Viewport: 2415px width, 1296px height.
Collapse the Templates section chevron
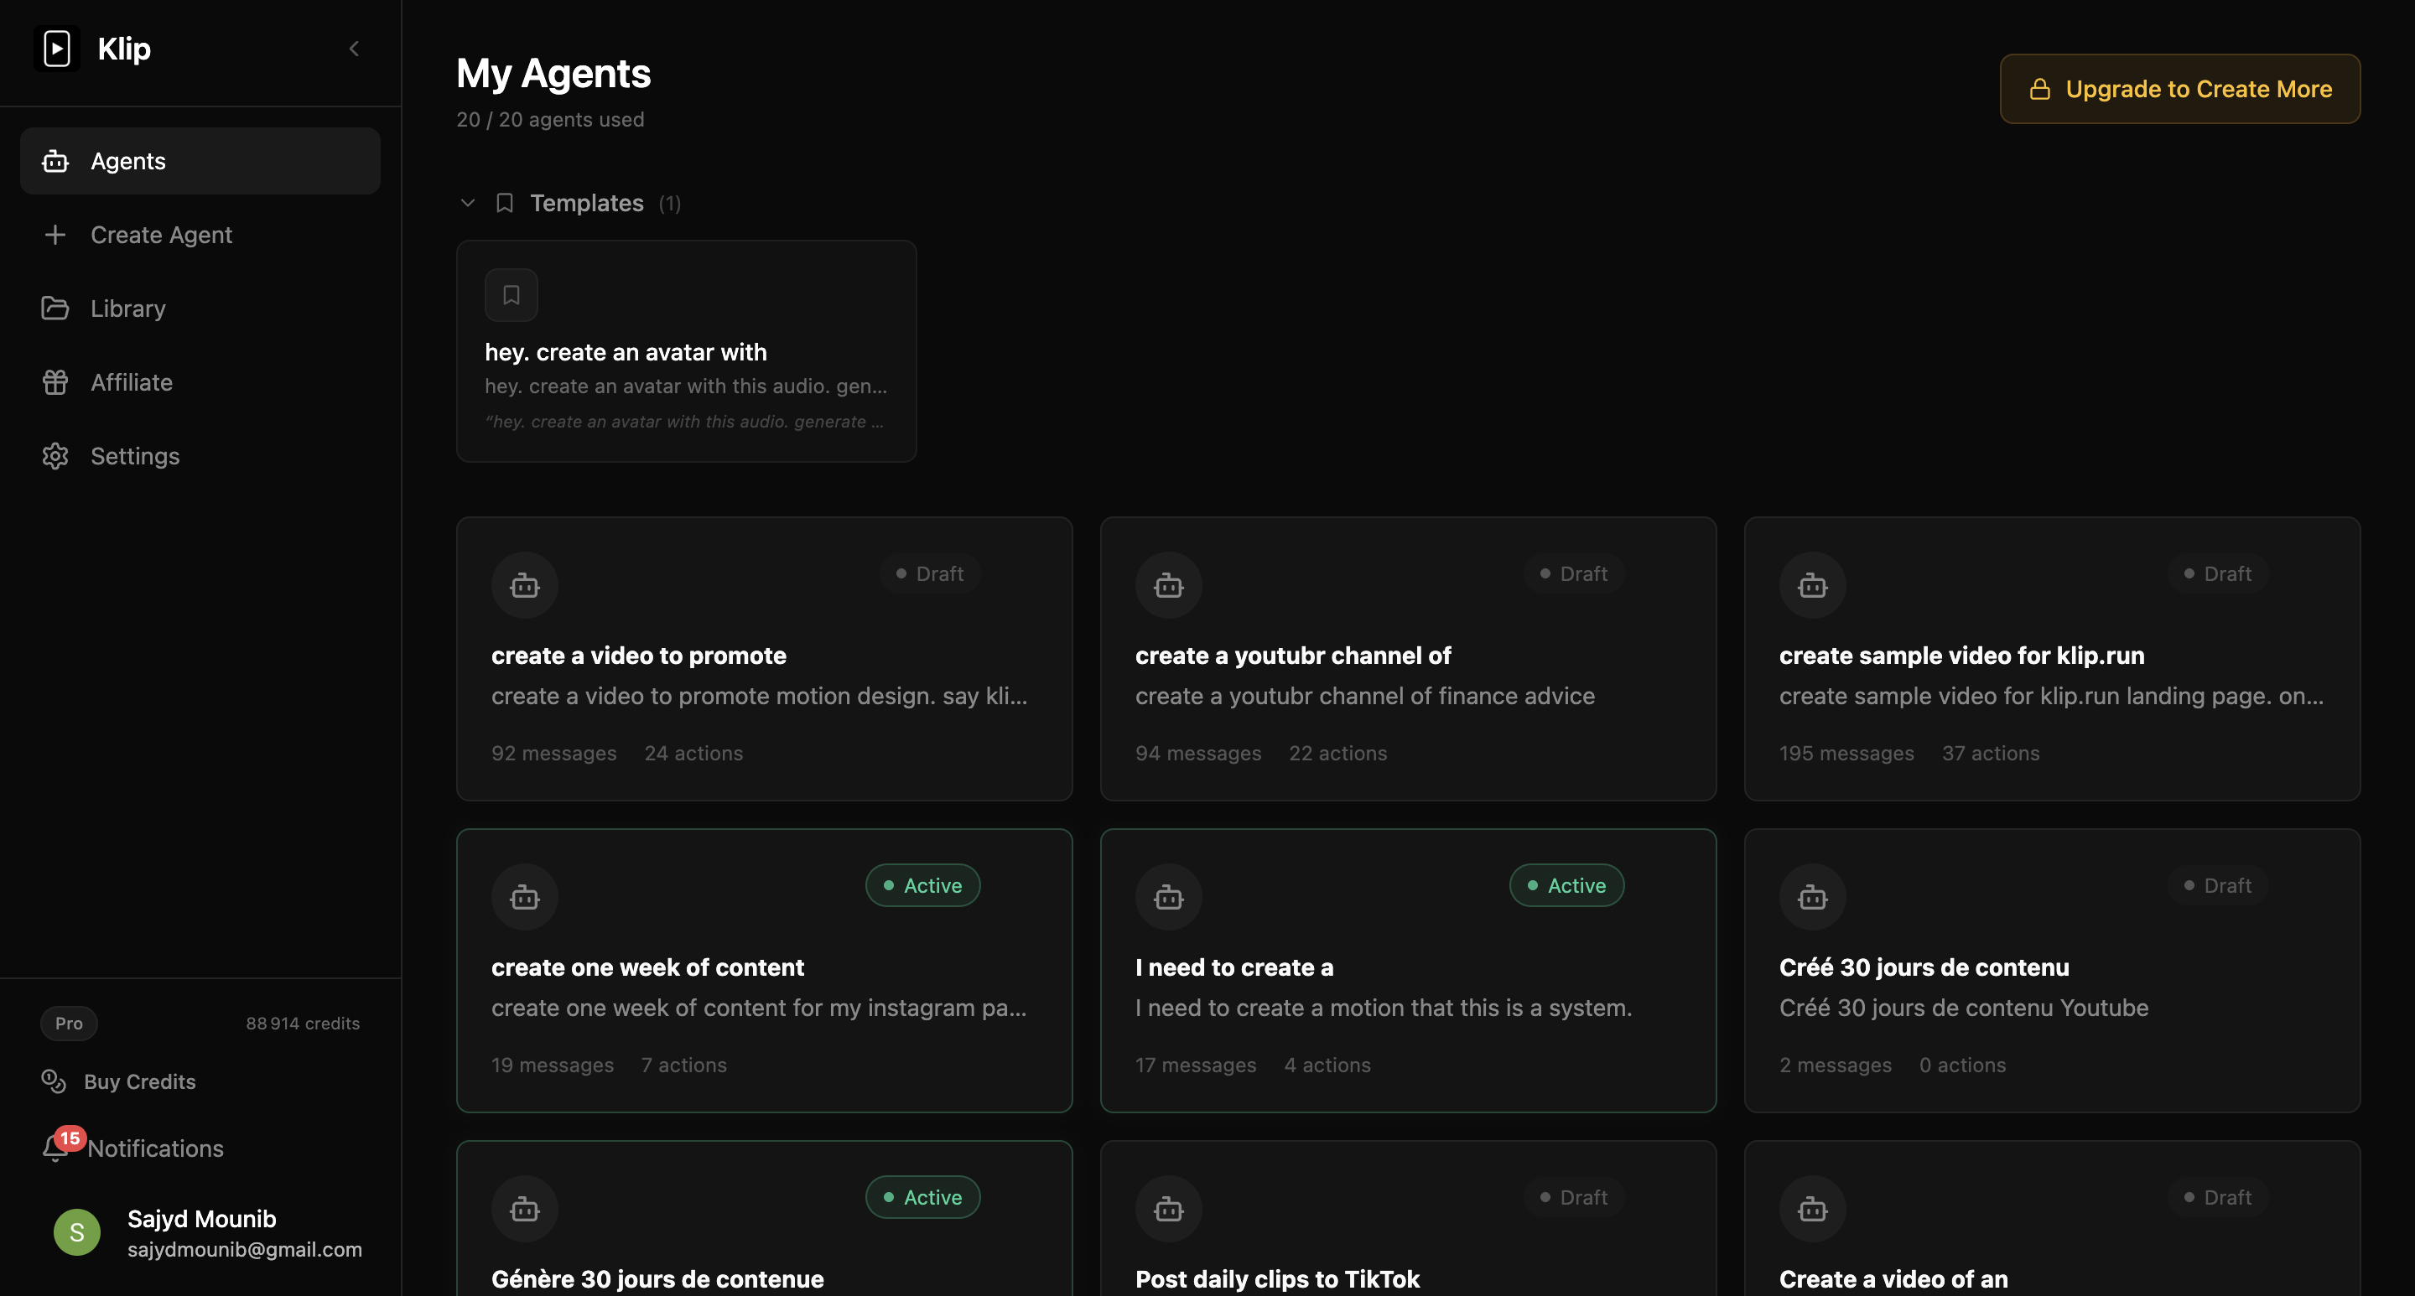click(x=468, y=204)
